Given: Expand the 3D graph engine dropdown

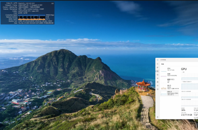Looking at the screenshot, I should coord(183,72).
